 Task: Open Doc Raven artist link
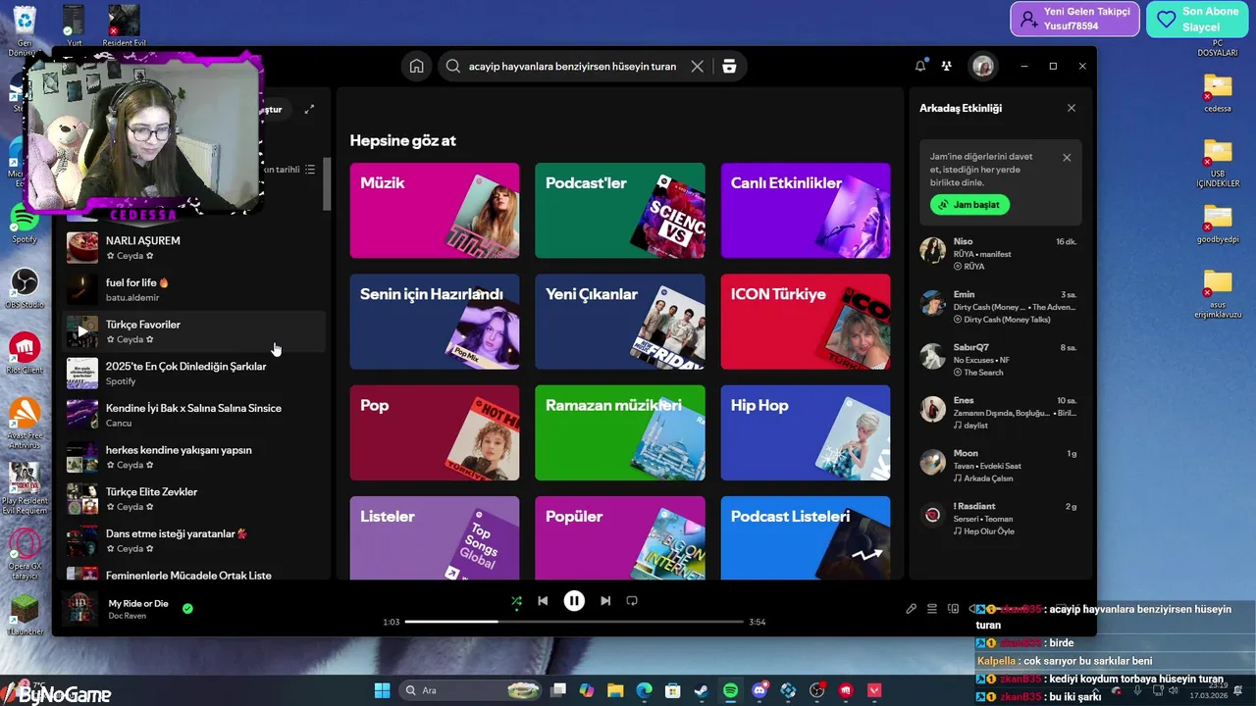[127, 616]
